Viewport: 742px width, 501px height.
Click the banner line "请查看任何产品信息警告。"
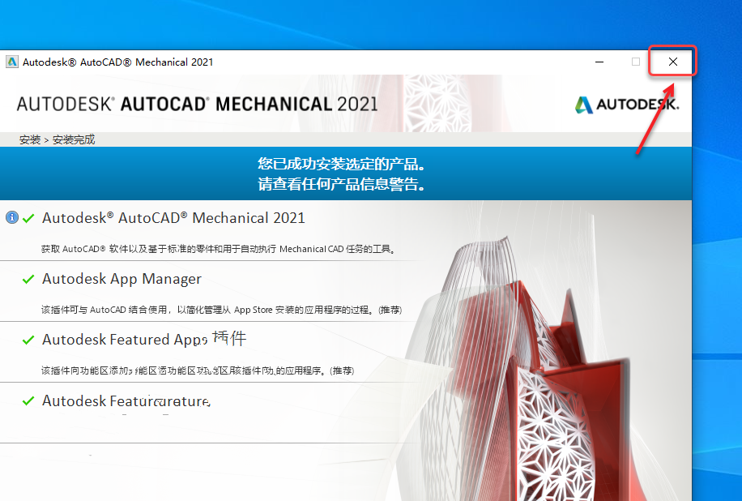click(x=342, y=184)
